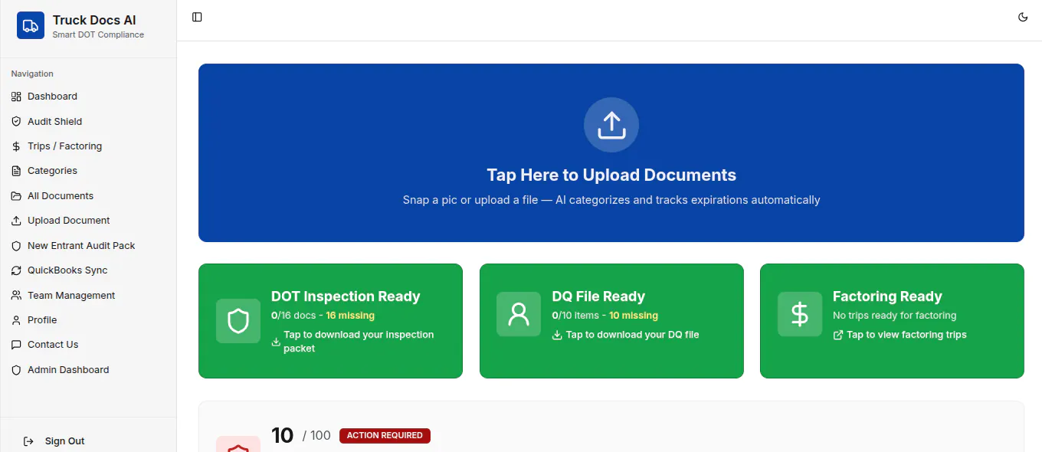Open New Entrant Audit Pack
The width and height of the screenshot is (1042, 452).
[88, 246]
